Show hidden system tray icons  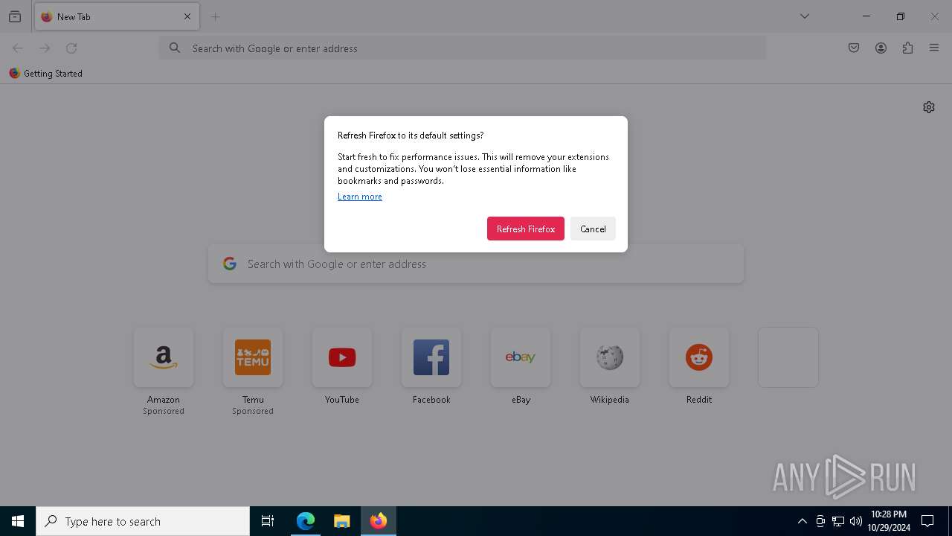point(802,521)
